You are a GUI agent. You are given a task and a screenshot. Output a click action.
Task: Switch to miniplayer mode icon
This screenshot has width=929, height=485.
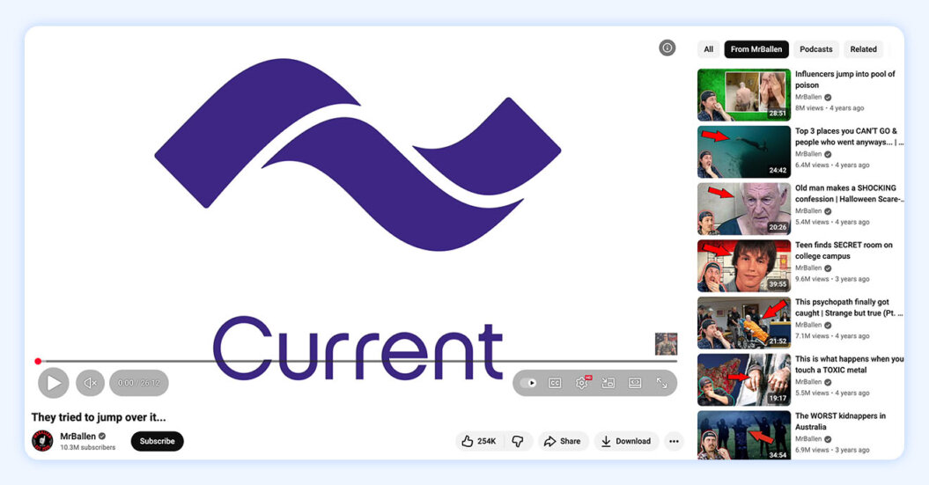pos(608,383)
